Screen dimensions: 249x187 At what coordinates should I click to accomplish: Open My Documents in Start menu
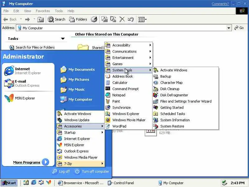pos(78,70)
